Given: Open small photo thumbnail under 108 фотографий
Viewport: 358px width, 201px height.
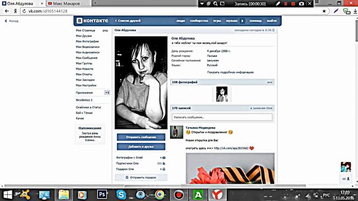Looking at the screenshot, I should click(x=222, y=94).
